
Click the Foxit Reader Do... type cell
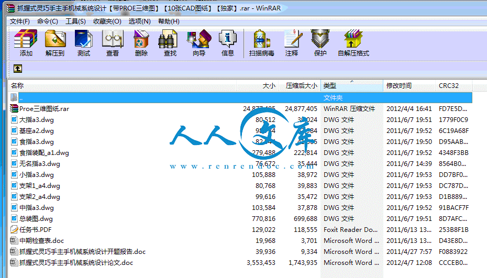click(x=351, y=229)
